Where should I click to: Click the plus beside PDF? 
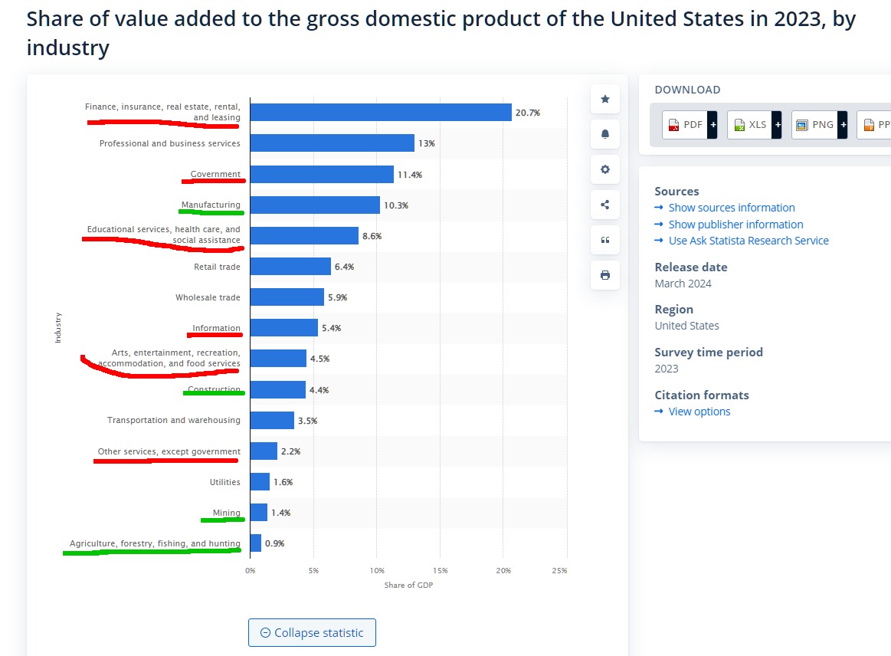[712, 124]
